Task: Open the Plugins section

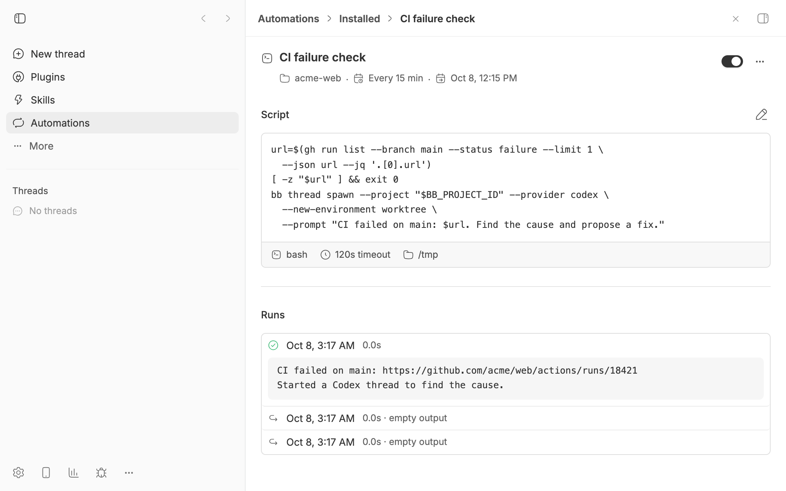Action: [122, 77]
